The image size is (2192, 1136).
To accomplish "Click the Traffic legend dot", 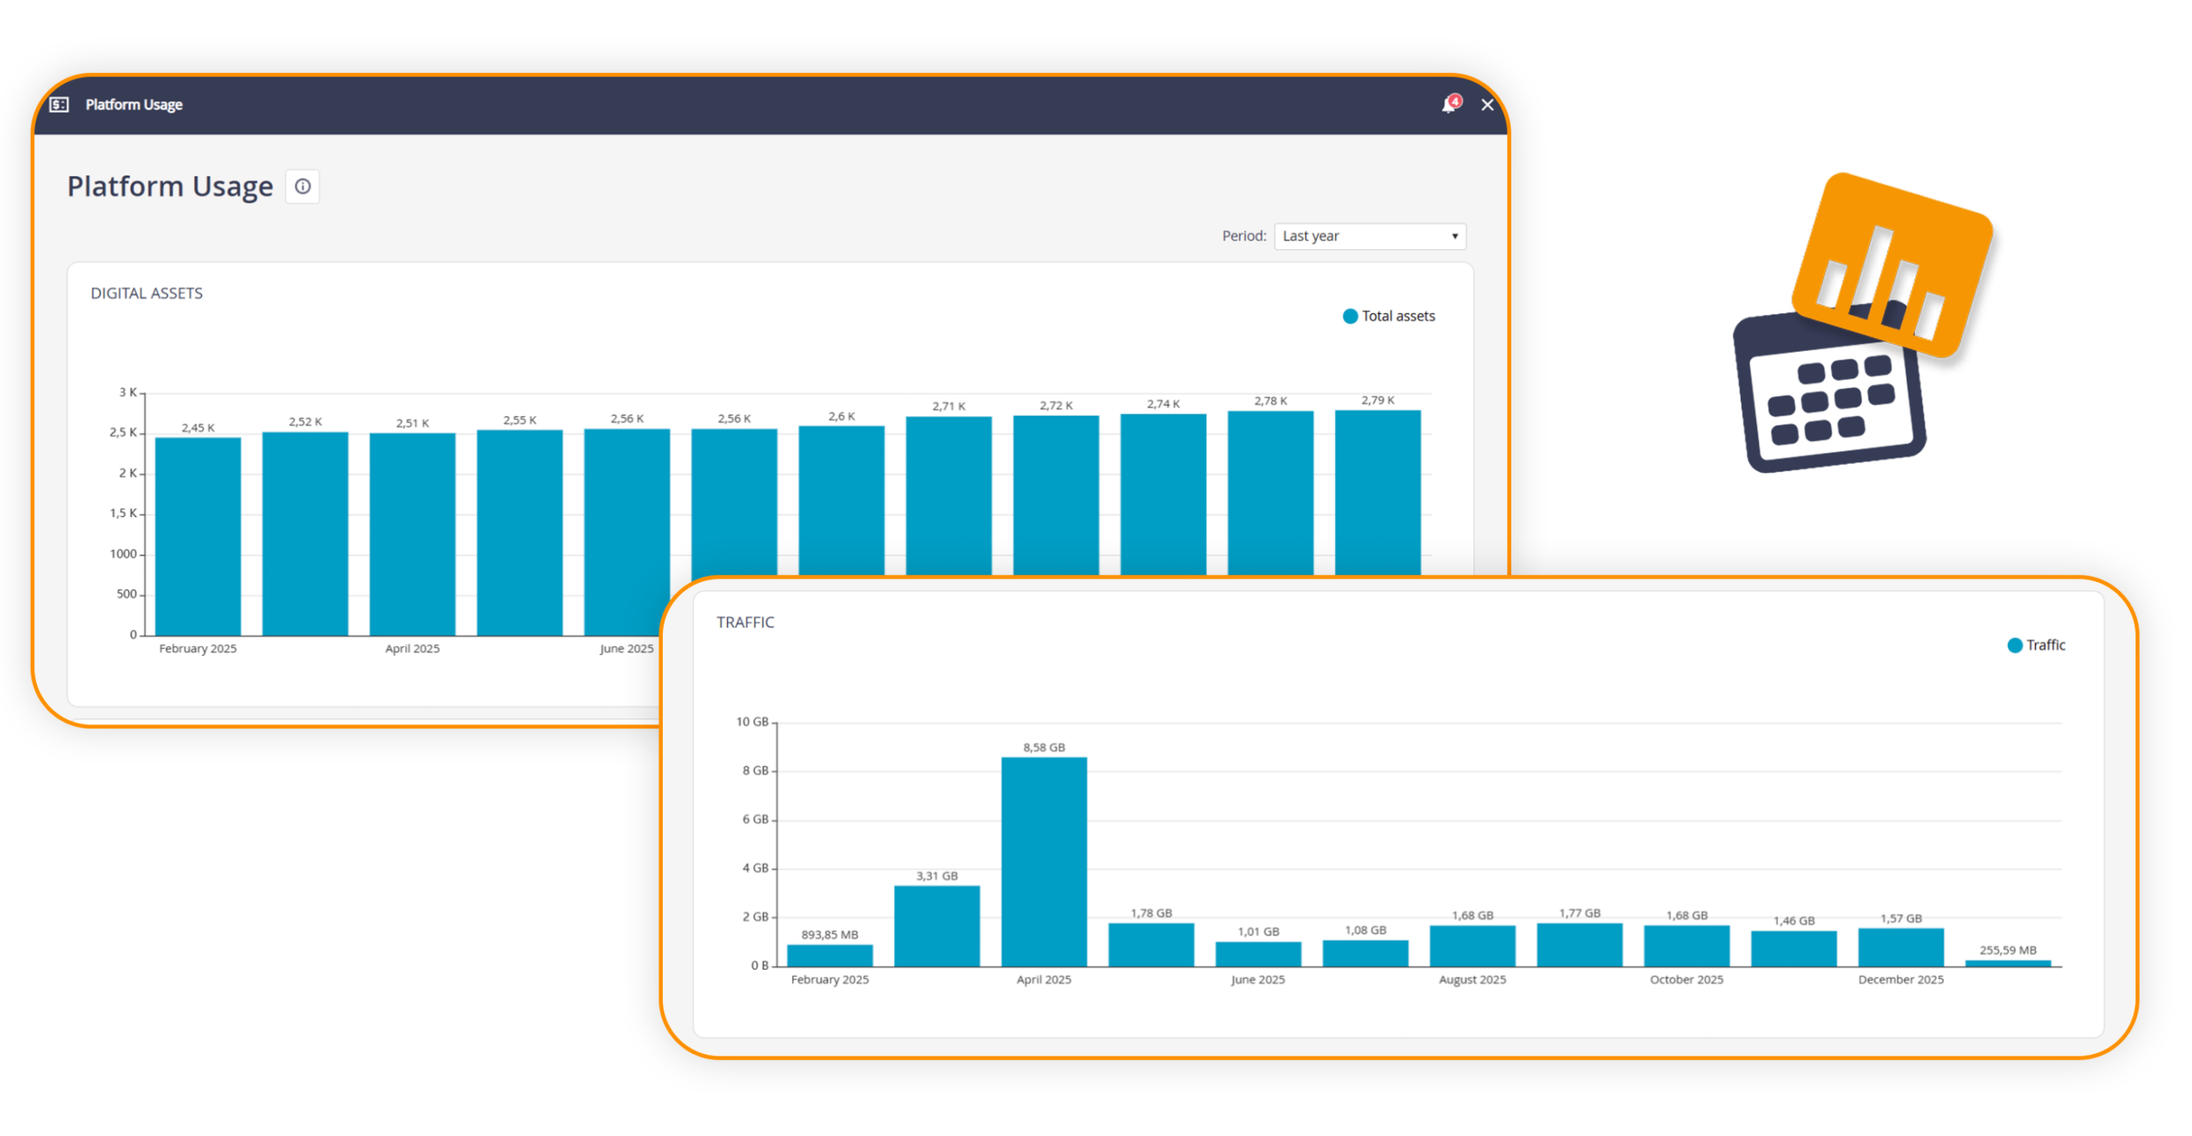I will (x=2014, y=645).
